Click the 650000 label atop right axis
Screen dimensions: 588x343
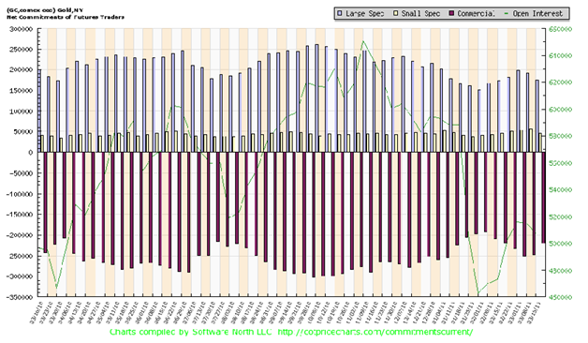(x=560, y=29)
